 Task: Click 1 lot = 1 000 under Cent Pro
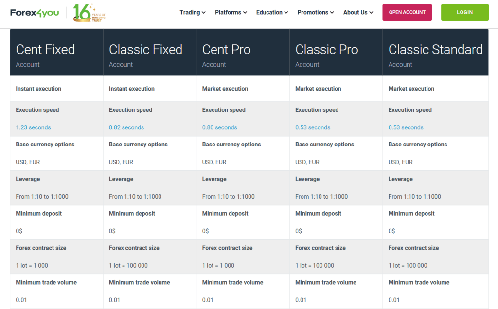pyautogui.click(x=218, y=265)
